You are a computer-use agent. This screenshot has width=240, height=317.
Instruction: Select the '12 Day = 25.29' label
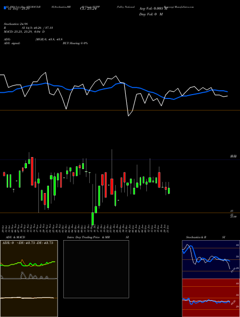point(18,9)
